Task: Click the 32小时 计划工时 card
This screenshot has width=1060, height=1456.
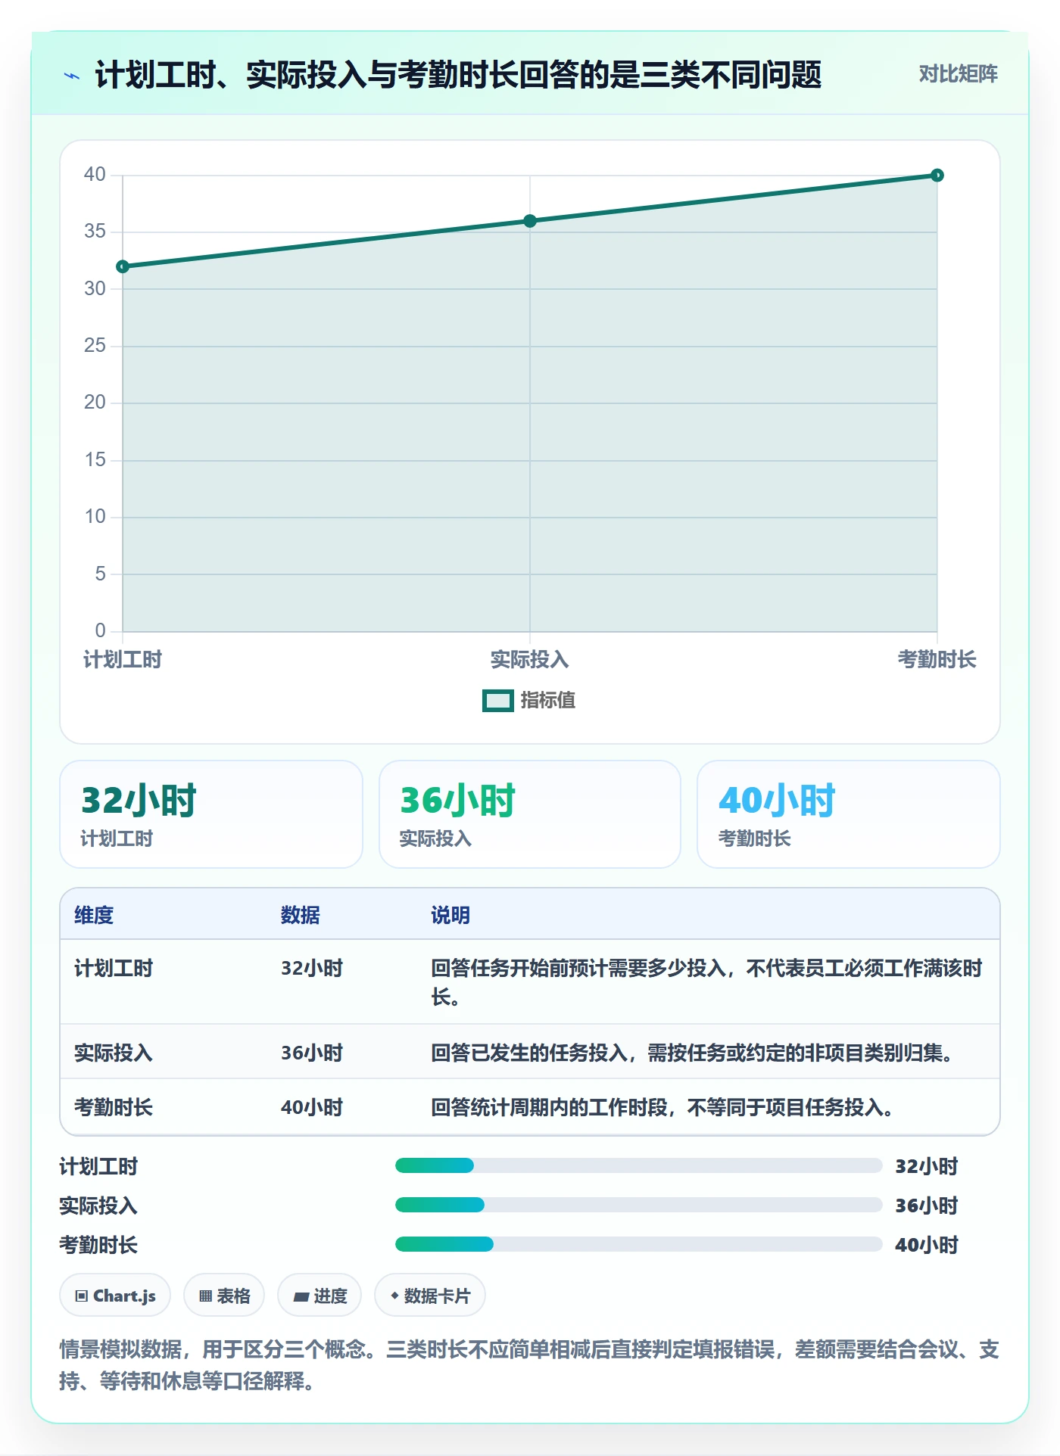Action: click(211, 814)
